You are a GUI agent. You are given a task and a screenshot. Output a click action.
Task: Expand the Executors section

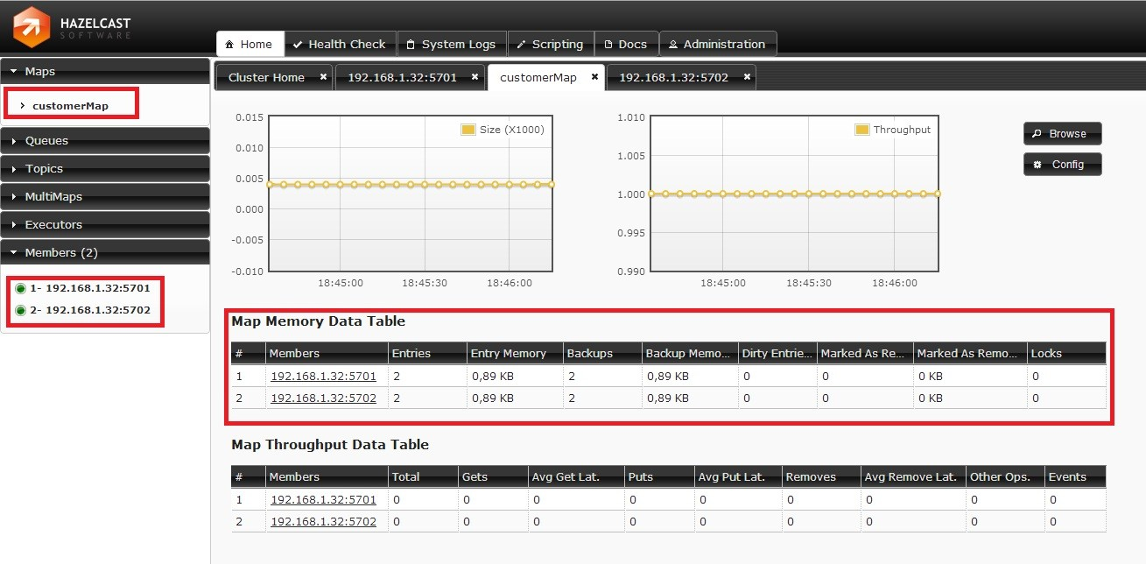coord(105,224)
